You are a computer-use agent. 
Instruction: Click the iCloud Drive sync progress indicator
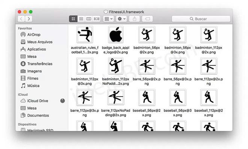(62, 101)
